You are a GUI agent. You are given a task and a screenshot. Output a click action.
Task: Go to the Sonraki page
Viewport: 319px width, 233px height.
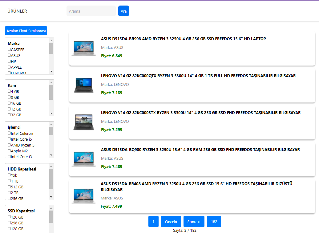pos(194,221)
